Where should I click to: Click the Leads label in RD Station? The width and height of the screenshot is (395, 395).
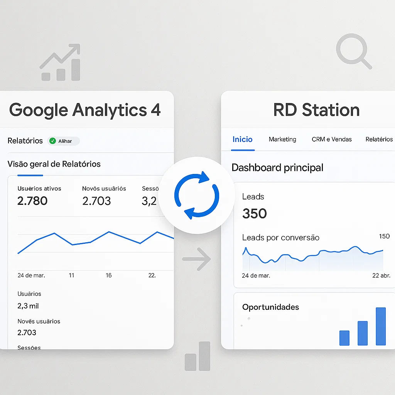click(x=253, y=196)
